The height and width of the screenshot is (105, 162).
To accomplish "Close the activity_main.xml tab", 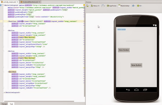I will [x=17, y=2].
